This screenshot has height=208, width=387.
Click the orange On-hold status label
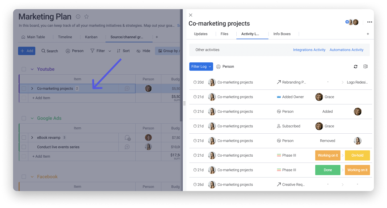tap(357, 155)
